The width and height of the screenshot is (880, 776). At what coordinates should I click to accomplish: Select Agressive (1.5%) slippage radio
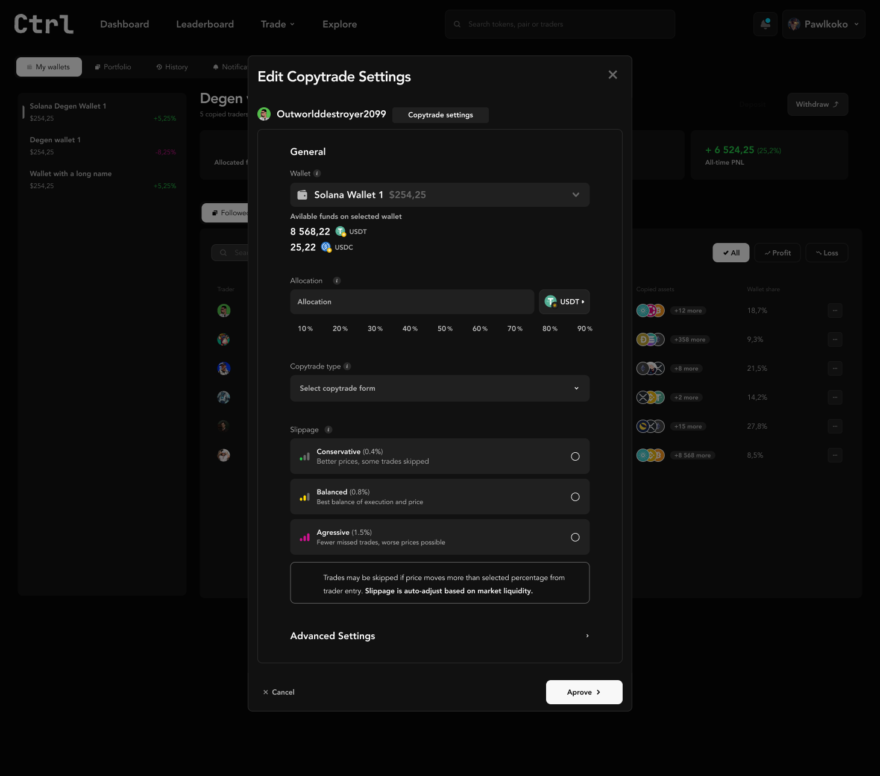click(575, 537)
